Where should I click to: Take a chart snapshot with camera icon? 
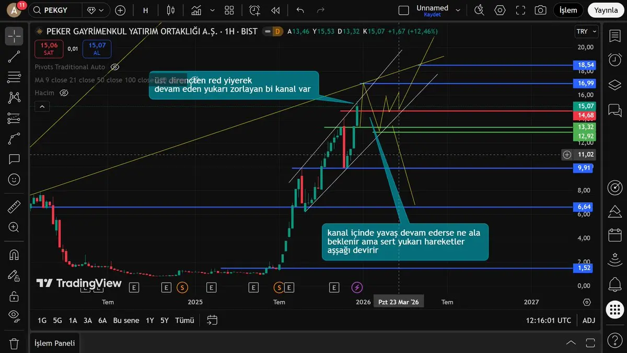click(x=540, y=10)
